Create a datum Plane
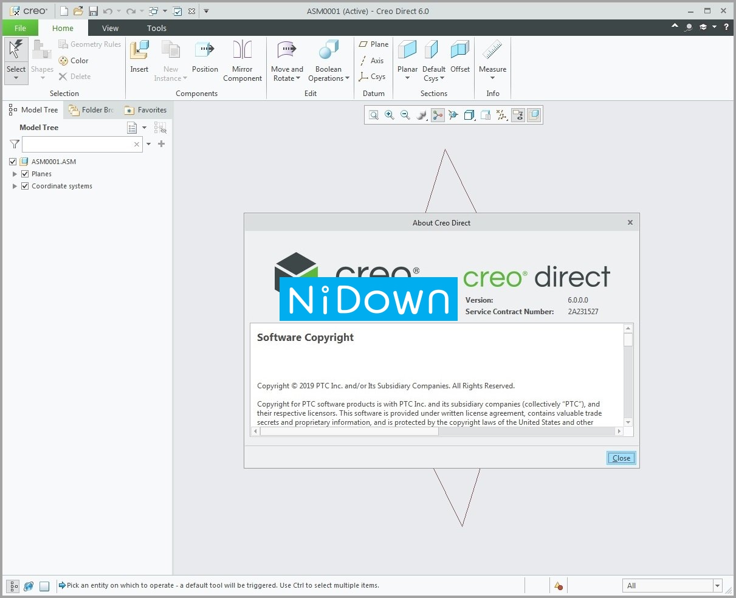 click(x=373, y=44)
